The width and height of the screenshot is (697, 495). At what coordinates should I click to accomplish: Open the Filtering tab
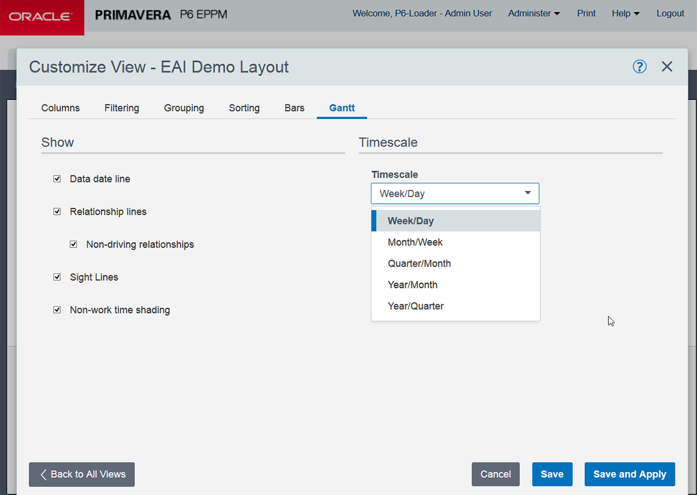[x=122, y=108]
